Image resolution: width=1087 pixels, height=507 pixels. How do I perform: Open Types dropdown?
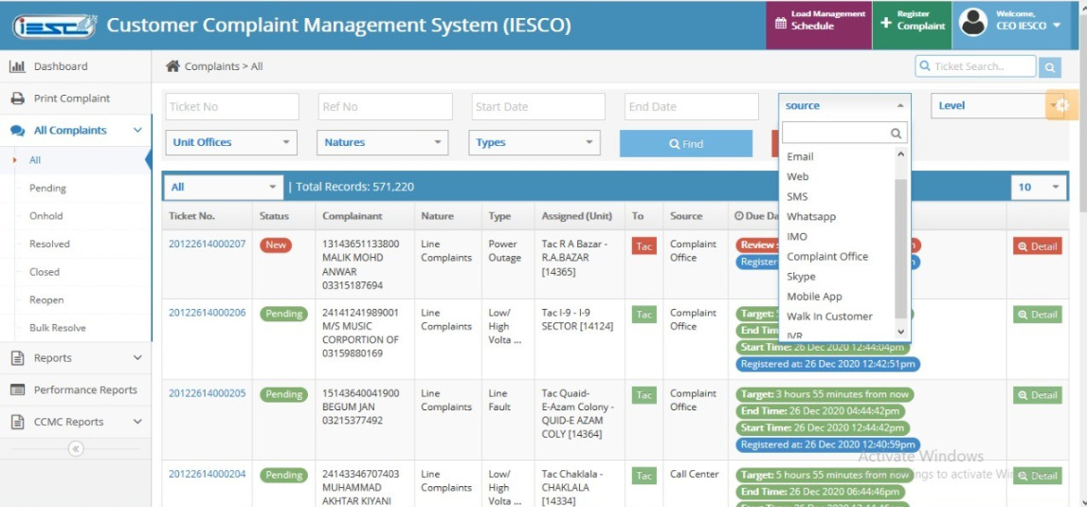(534, 142)
